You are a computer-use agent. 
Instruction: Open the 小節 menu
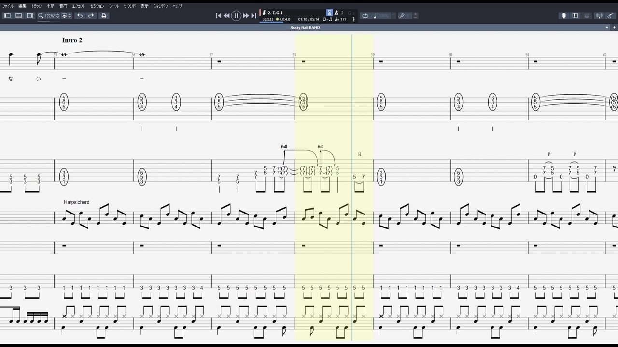click(x=50, y=6)
